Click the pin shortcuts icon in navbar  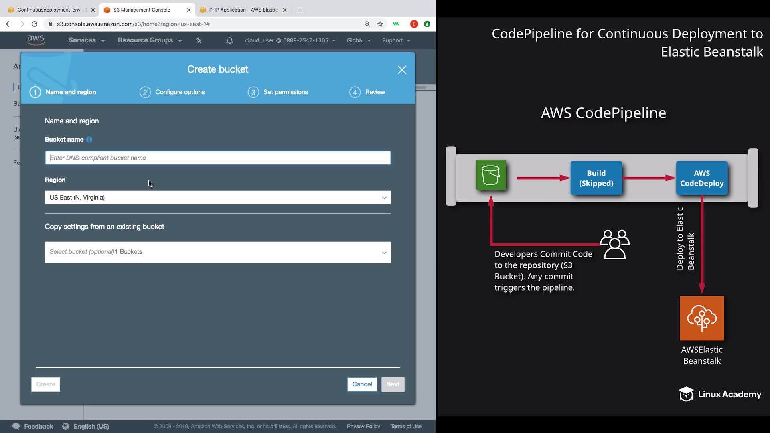[199, 40]
